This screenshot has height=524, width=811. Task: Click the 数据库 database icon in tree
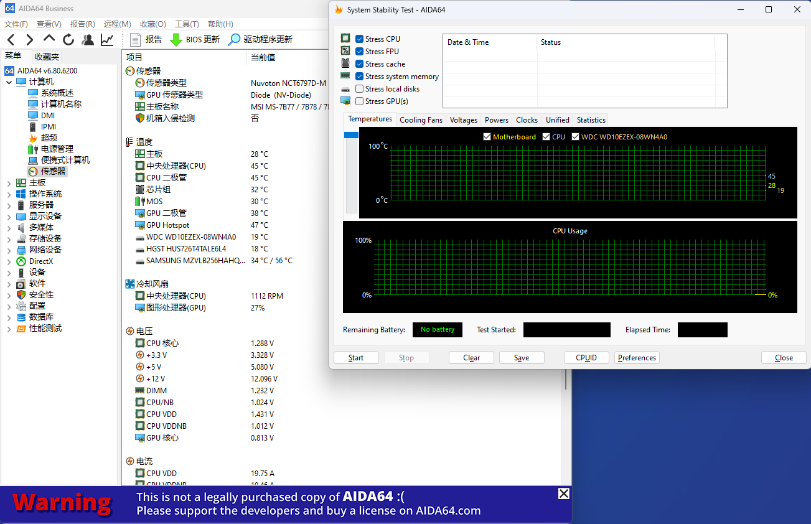pyautogui.click(x=21, y=317)
